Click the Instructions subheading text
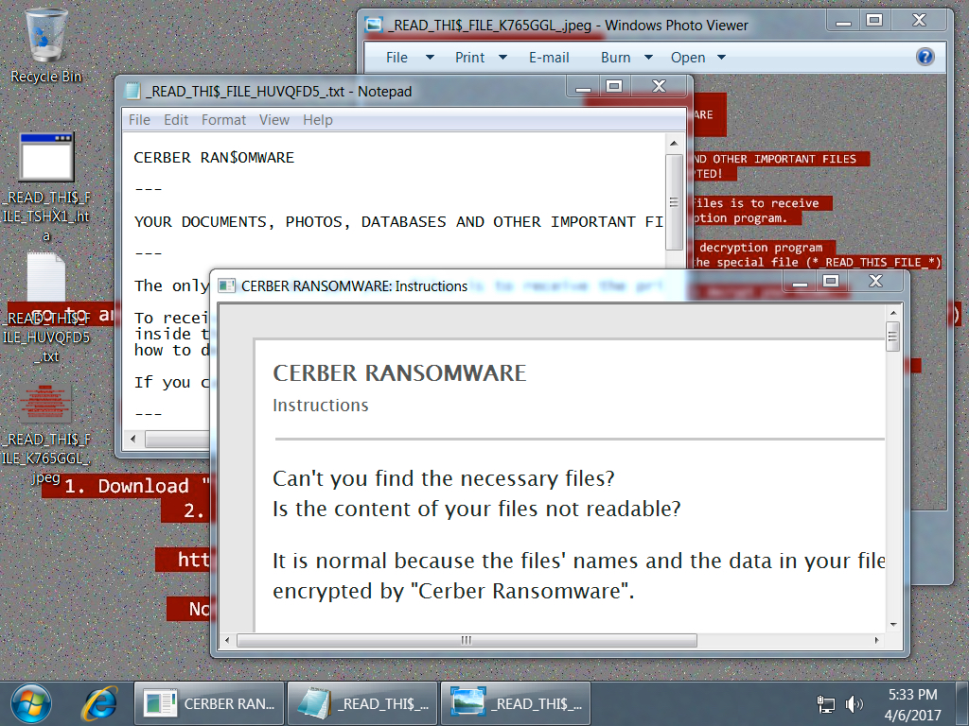This screenshot has height=726, width=969. (320, 405)
